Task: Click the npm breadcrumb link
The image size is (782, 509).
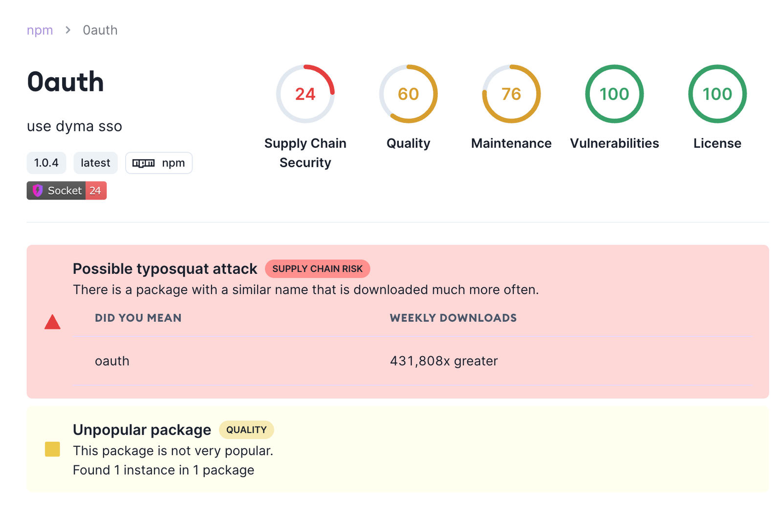Action: click(x=40, y=30)
